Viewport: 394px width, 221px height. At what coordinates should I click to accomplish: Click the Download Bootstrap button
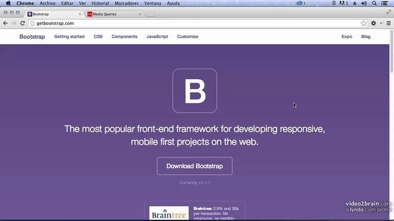(195, 166)
